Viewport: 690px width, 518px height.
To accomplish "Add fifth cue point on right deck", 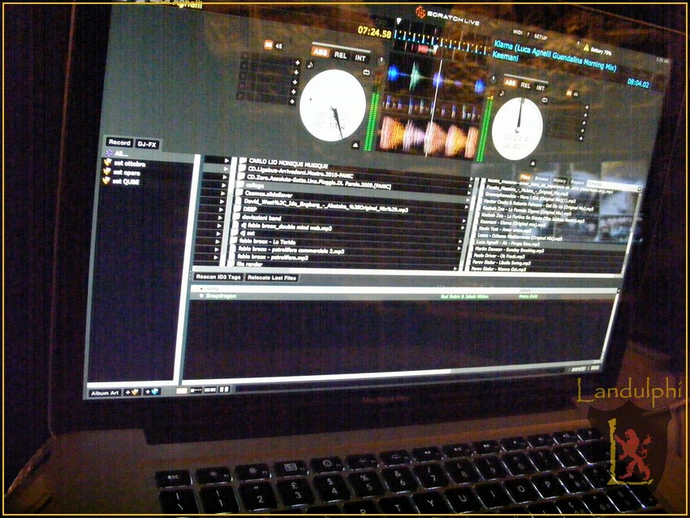I will pos(581,138).
